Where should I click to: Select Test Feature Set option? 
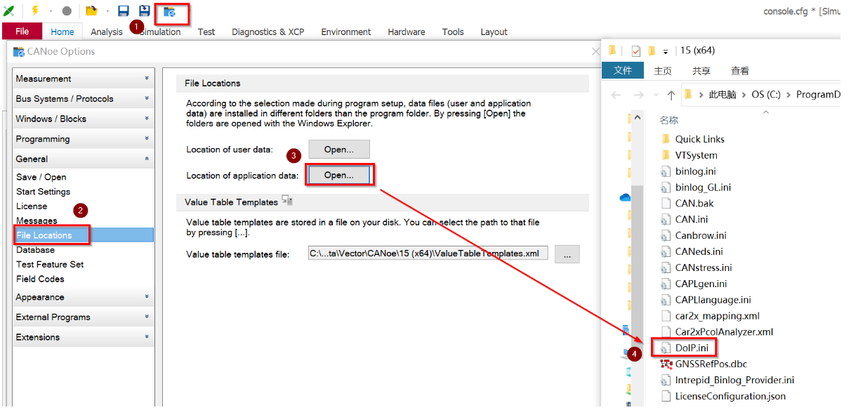[50, 264]
